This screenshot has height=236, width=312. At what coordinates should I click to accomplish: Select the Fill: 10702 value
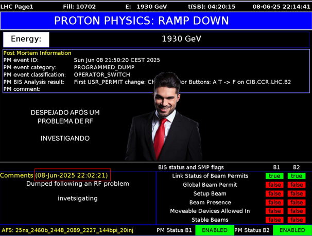point(79,7)
